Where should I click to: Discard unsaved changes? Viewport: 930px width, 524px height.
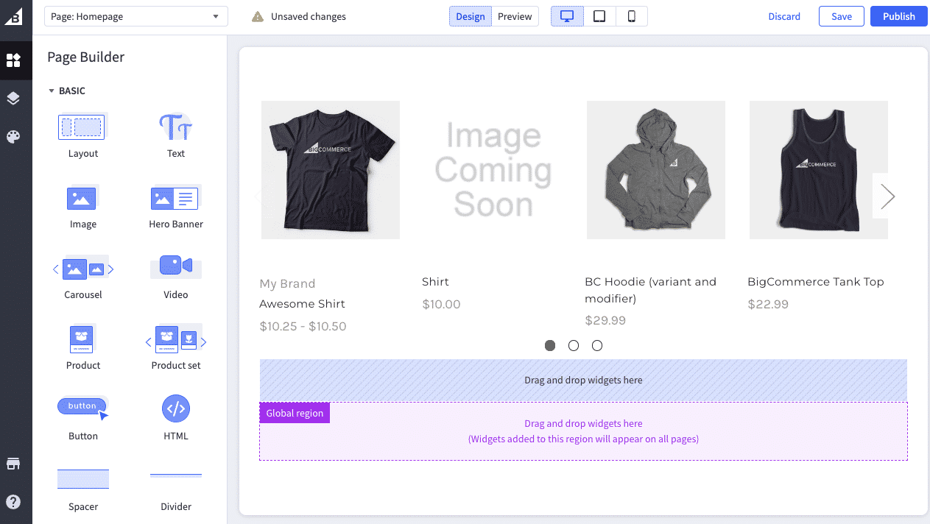point(784,15)
